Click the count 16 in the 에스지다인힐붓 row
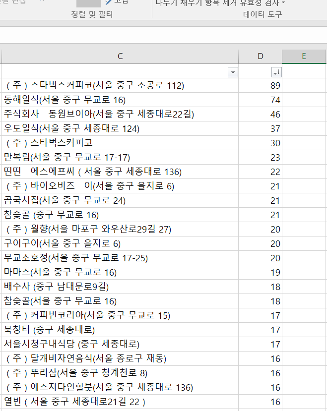 [x=275, y=388]
